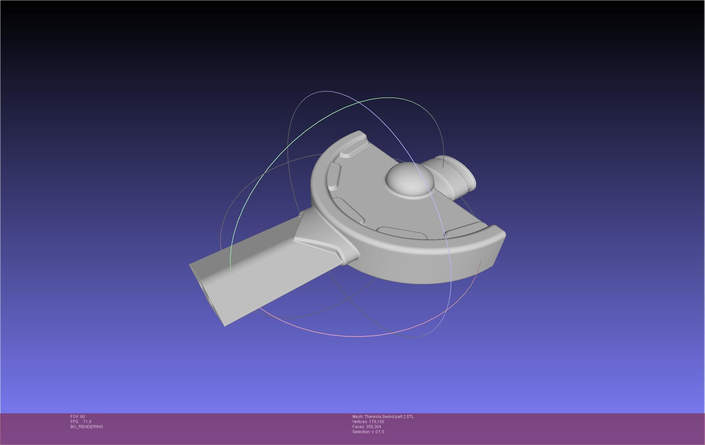Screen dimensions: 705x445
Task: Click the BO_RENDERING label
Action: (87, 427)
